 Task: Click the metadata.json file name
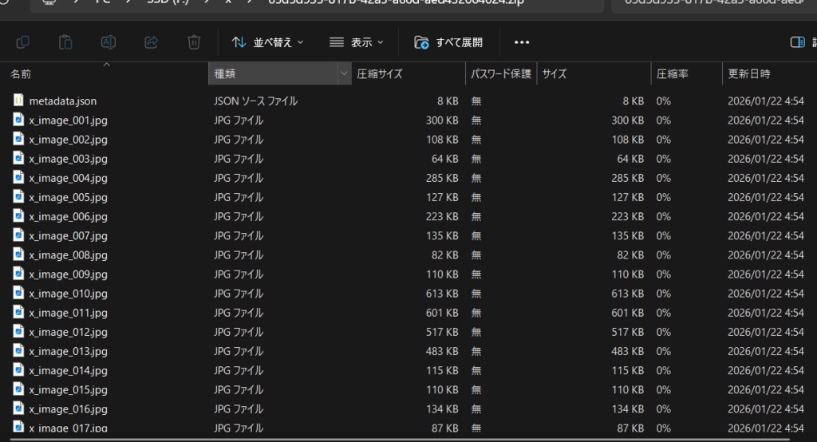click(x=62, y=101)
